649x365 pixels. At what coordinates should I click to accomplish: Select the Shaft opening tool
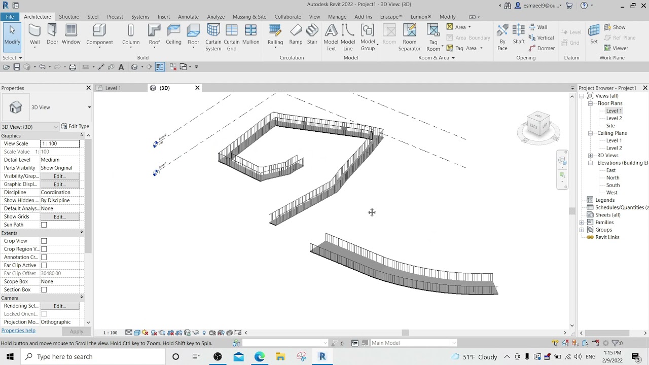[x=519, y=35]
